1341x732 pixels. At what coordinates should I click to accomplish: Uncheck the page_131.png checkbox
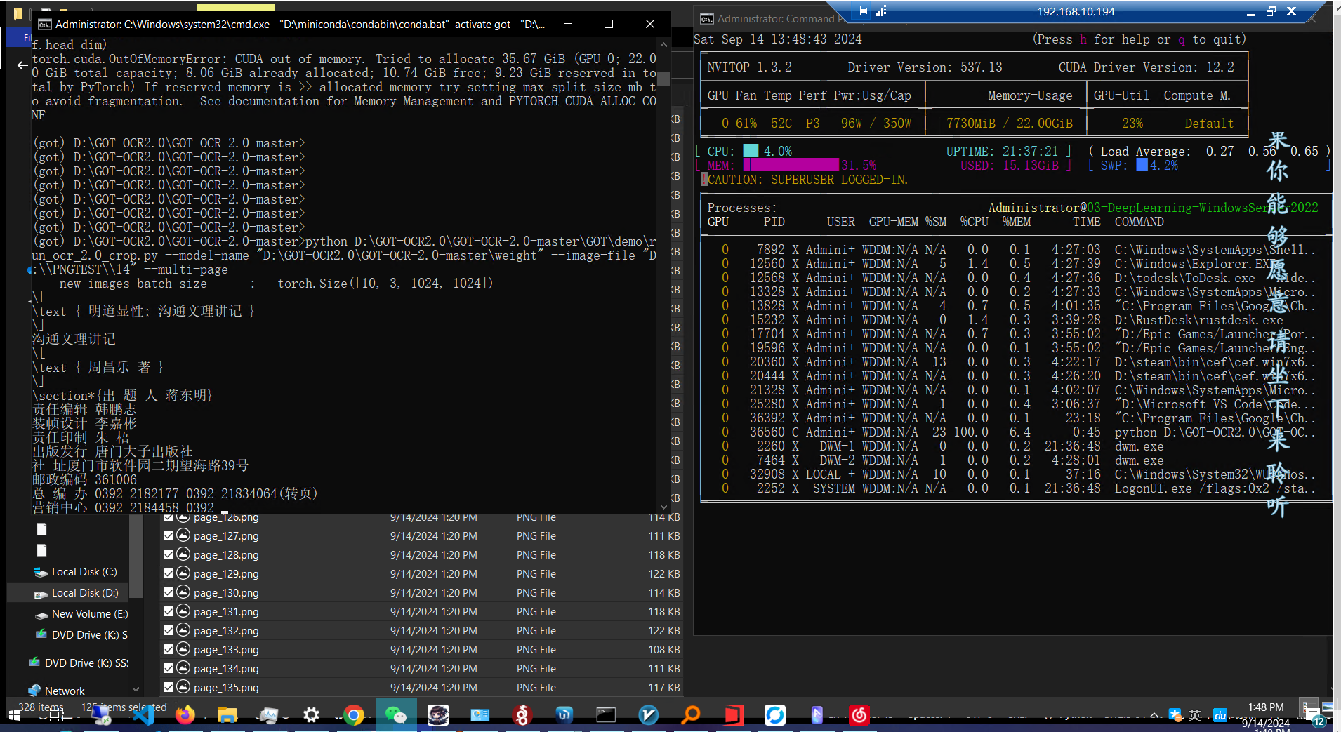pos(169,611)
